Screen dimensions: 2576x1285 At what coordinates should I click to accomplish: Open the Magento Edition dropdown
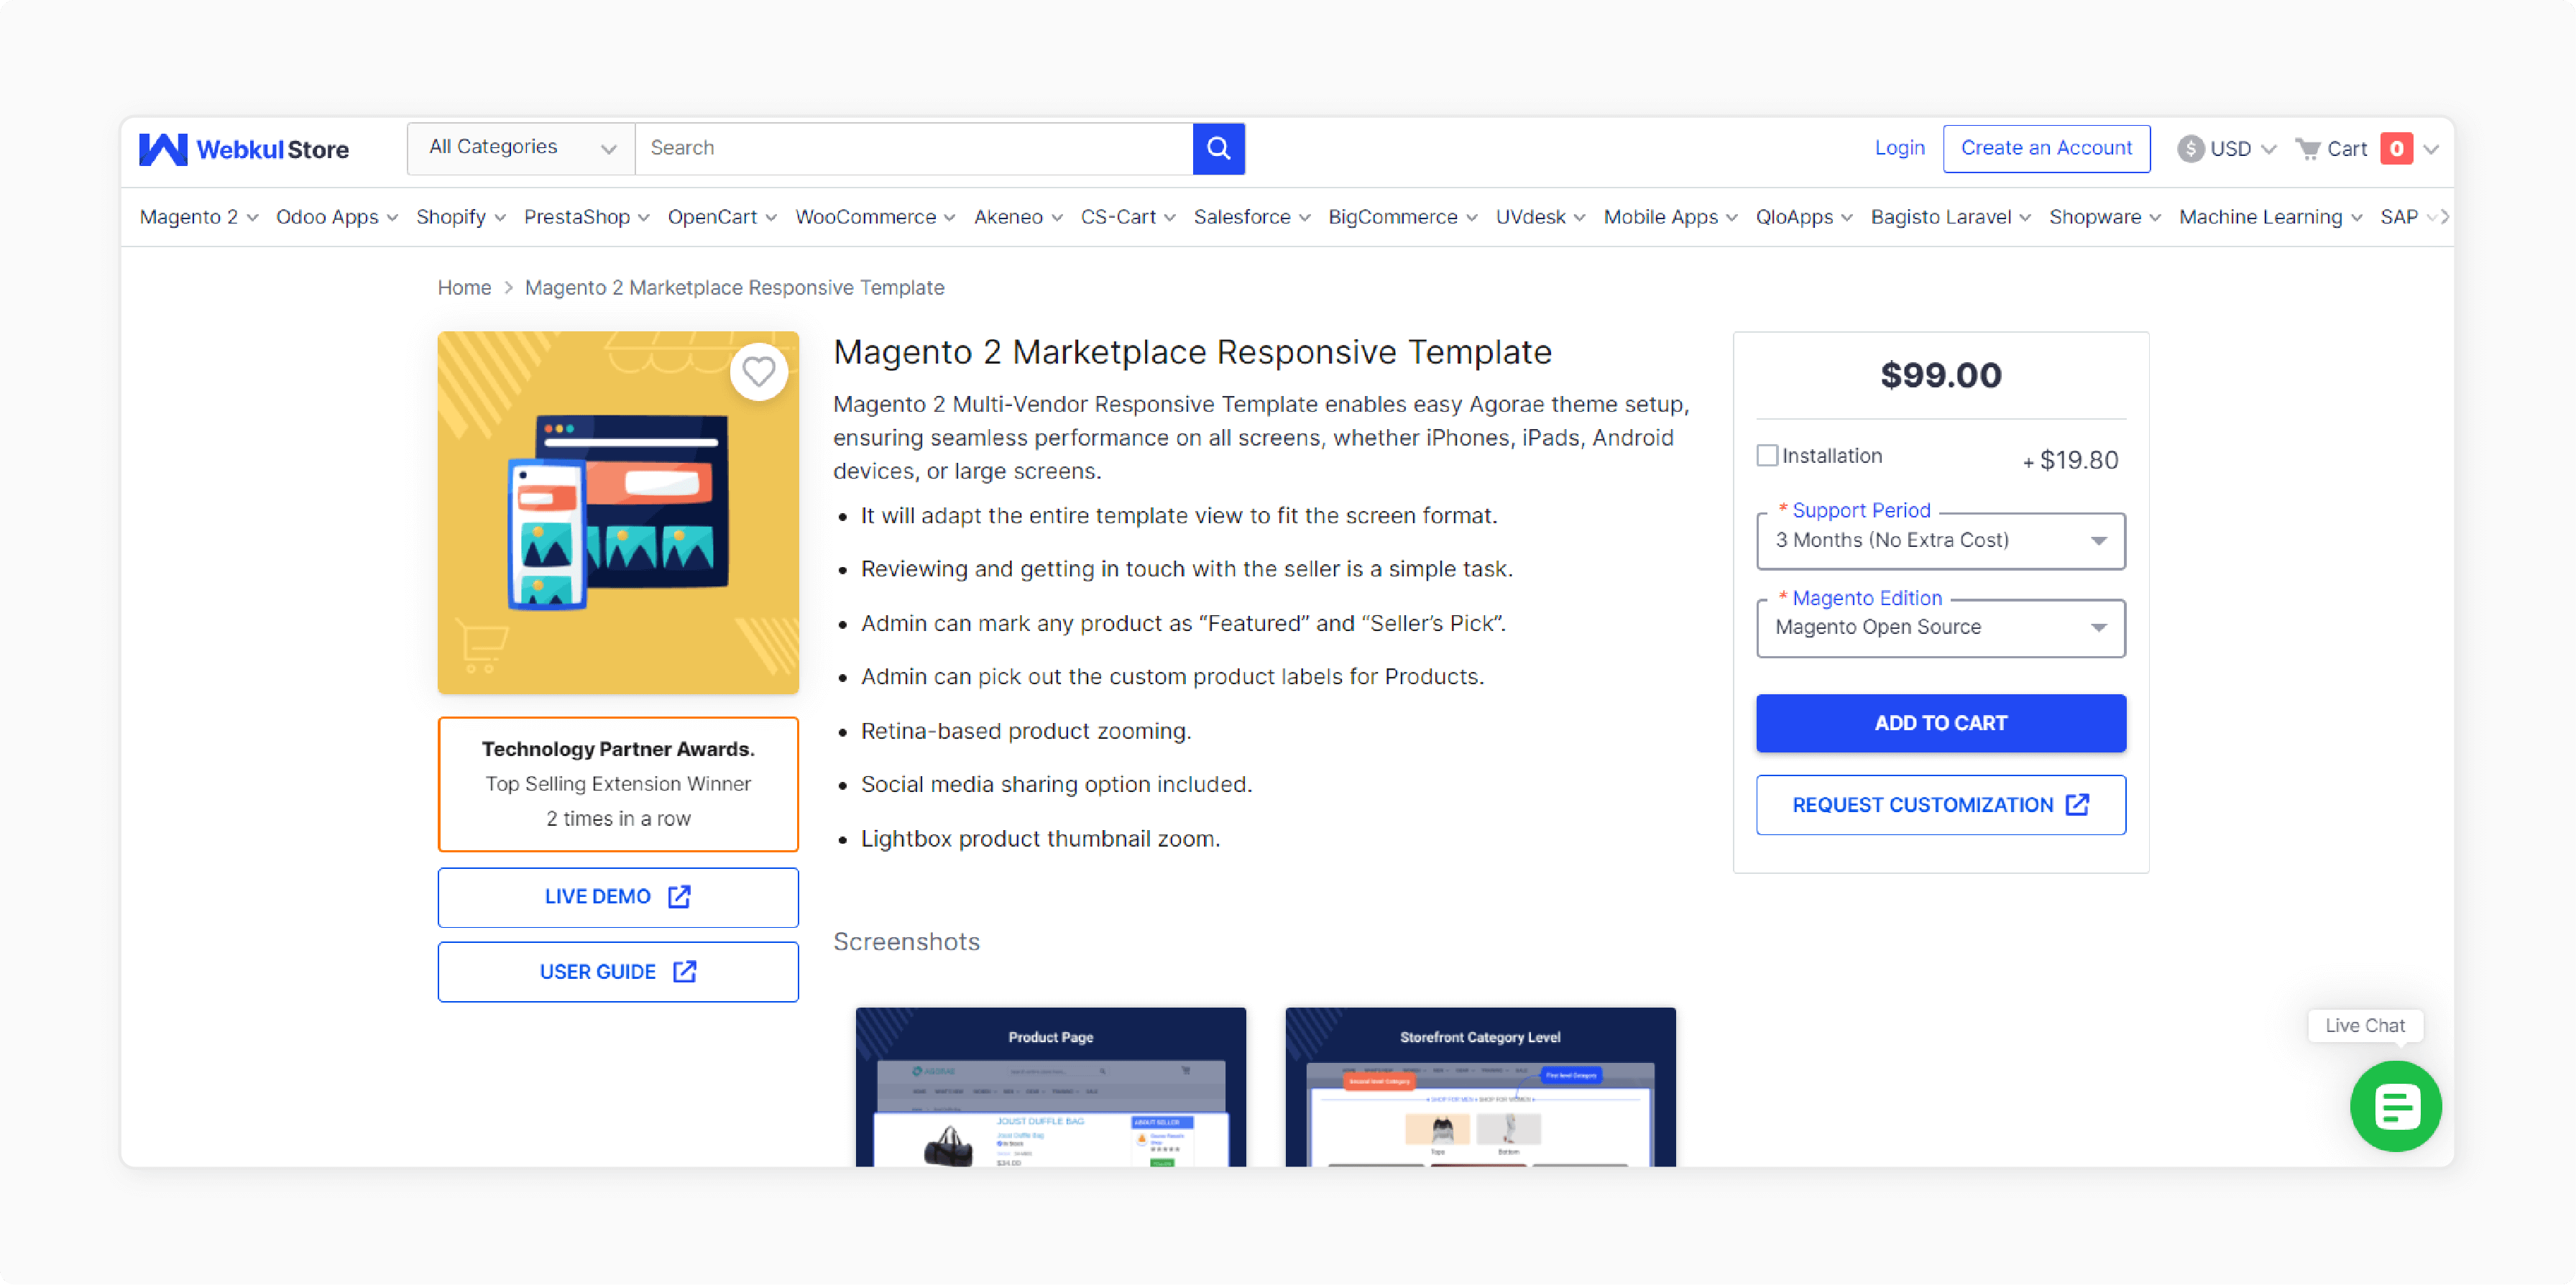click(1940, 628)
